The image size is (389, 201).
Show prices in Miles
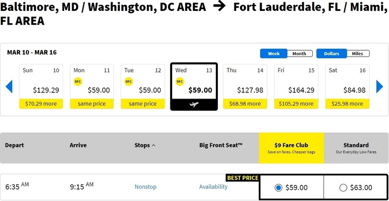(357, 54)
